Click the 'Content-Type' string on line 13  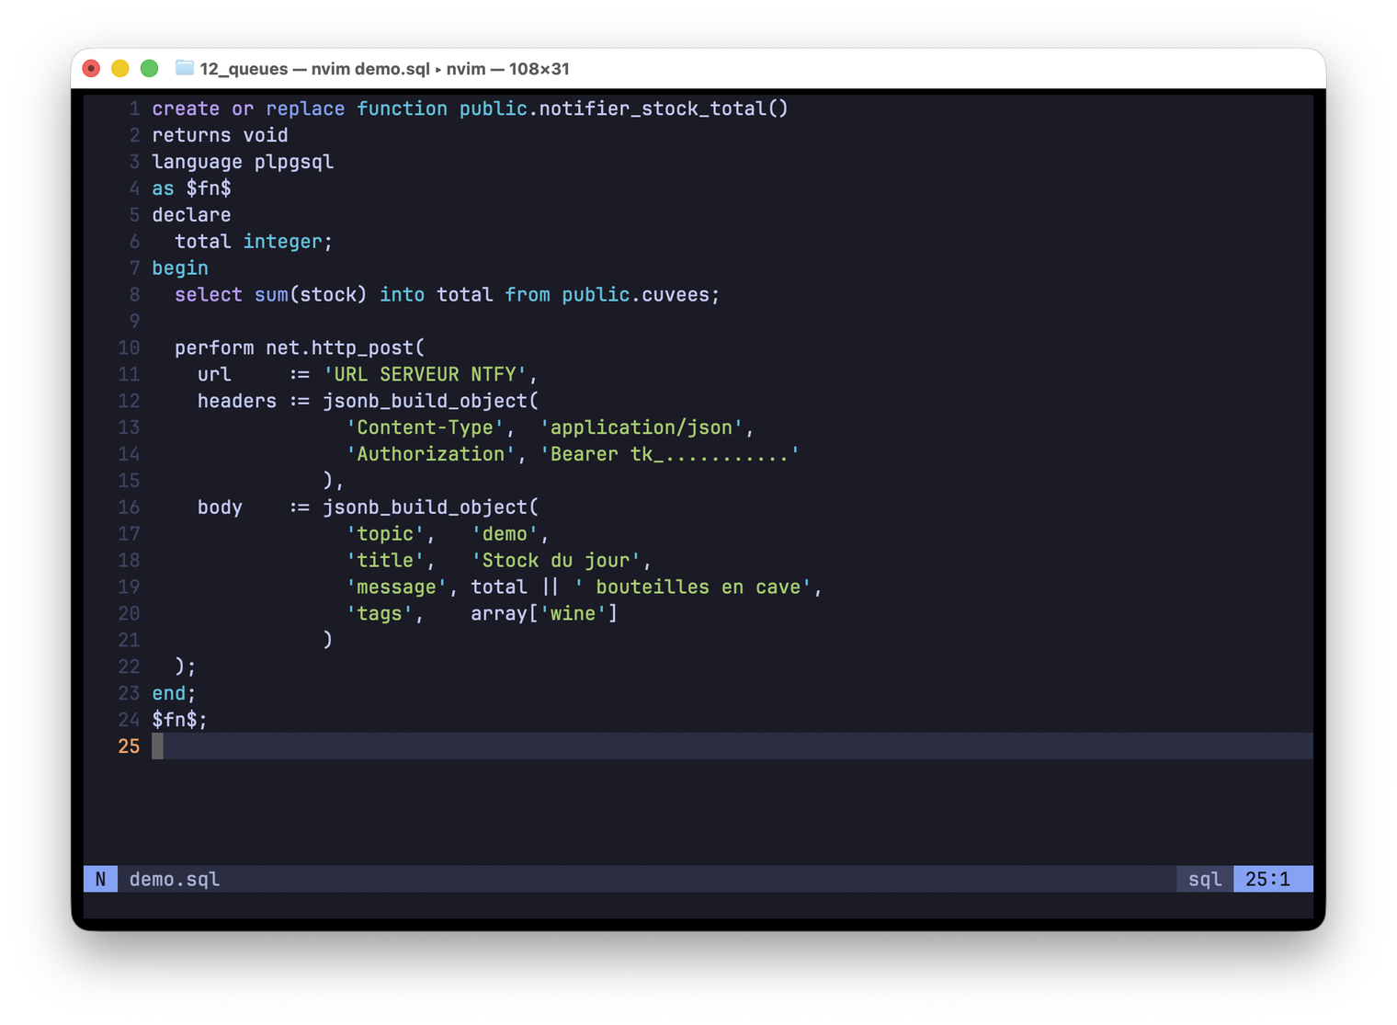(x=425, y=428)
